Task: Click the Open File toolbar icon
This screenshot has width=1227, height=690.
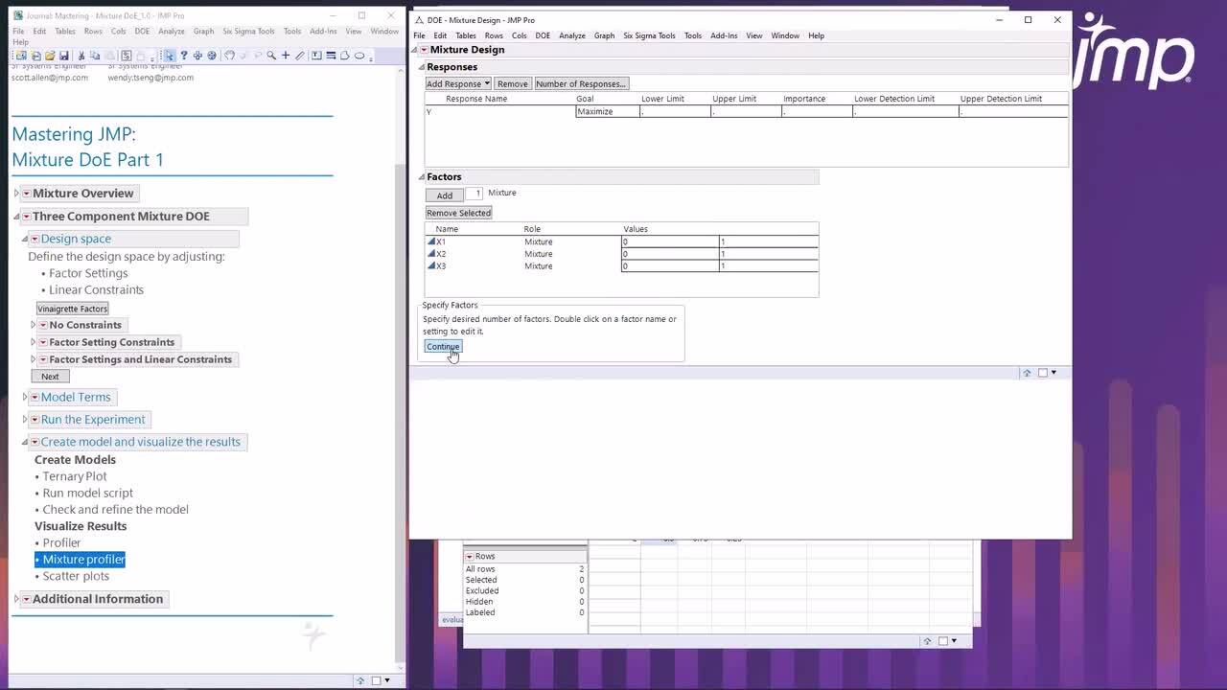Action: tap(52, 56)
